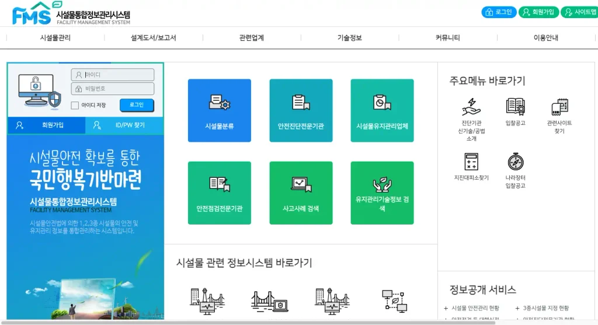Focus the 비밀번호 input field
Screen dimensions: 598x325
[113, 89]
